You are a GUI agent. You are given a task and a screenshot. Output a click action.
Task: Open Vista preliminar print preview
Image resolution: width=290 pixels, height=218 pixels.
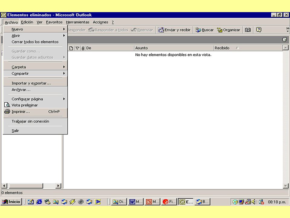click(35, 105)
